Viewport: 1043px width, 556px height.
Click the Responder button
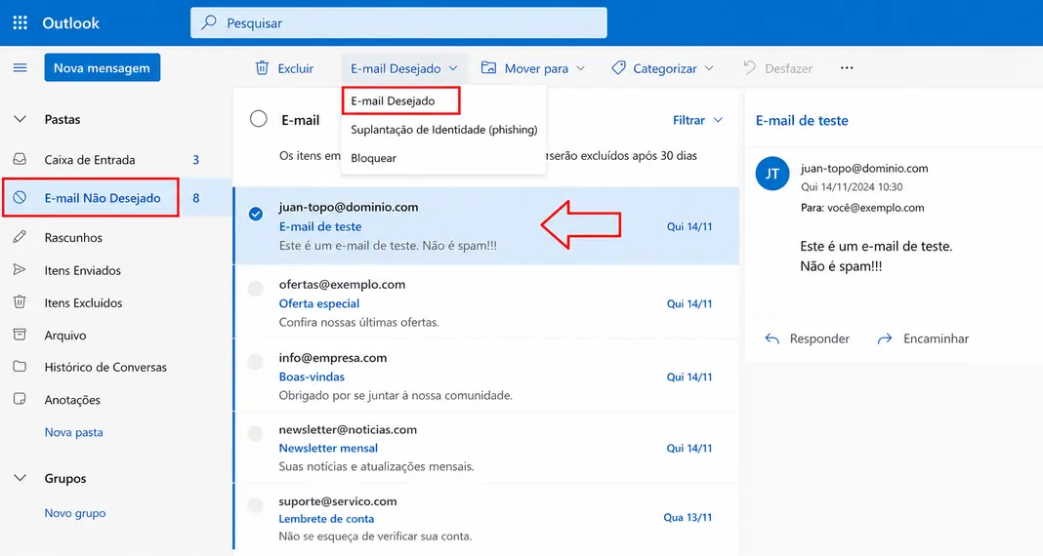tap(808, 338)
